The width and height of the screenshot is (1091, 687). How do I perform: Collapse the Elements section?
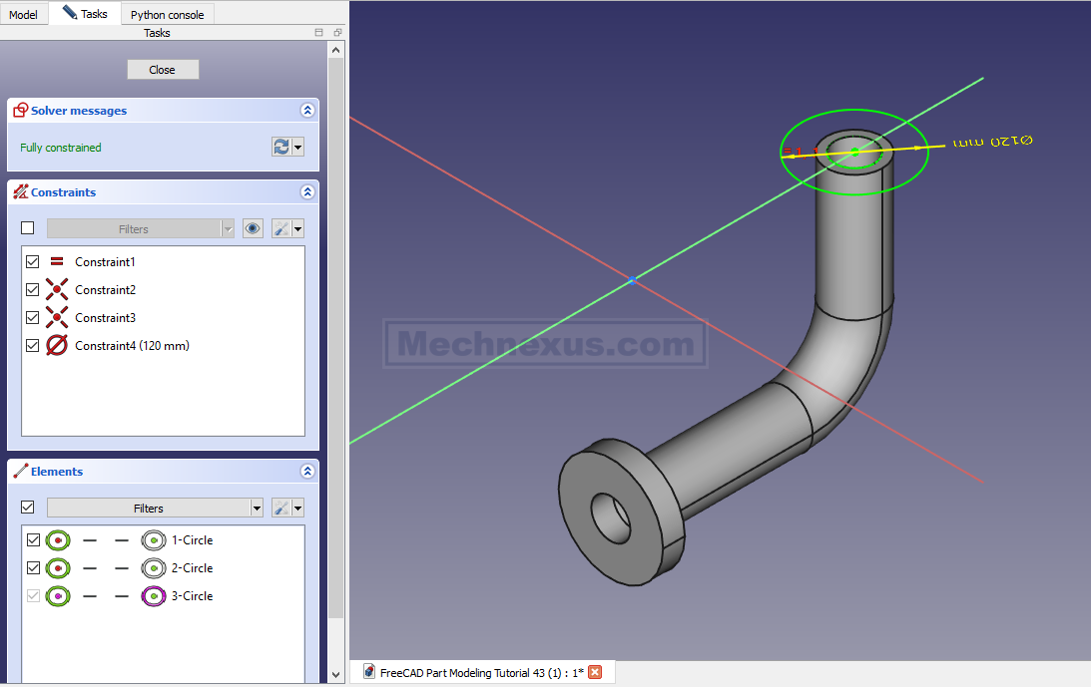pyautogui.click(x=307, y=472)
